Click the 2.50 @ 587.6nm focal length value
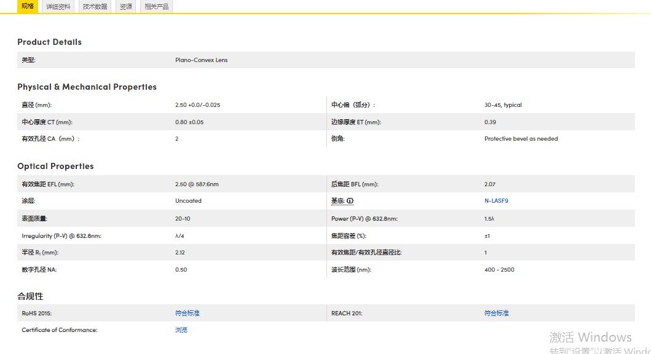Image resolution: width=651 pixels, height=354 pixels. pos(197,184)
